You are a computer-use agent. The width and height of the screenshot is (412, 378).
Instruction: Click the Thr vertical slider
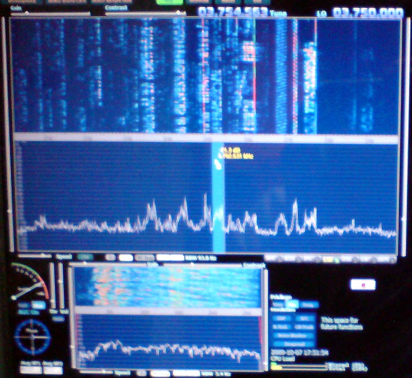click(52, 285)
